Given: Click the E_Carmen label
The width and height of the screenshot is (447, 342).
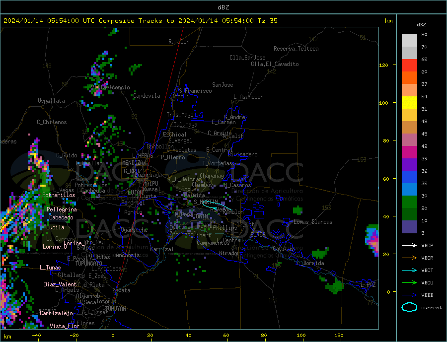Looking at the screenshot, I should click(x=224, y=122).
